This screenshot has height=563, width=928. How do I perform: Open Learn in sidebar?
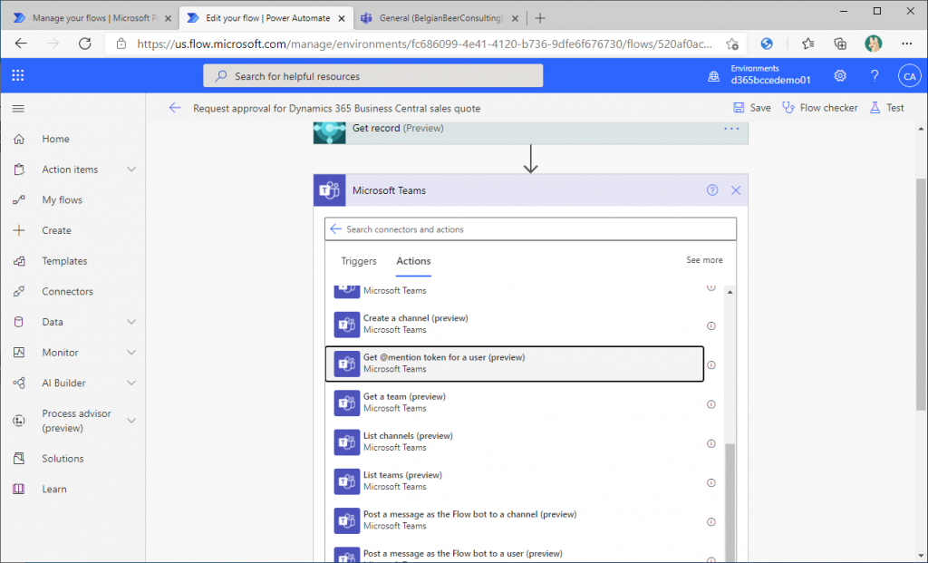(x=54, y=489)
